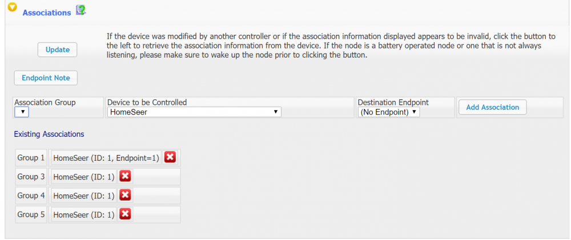This screenshot has height=240, width=571.
Task: Click the Existing Associations heading
Action: point(49,134)
